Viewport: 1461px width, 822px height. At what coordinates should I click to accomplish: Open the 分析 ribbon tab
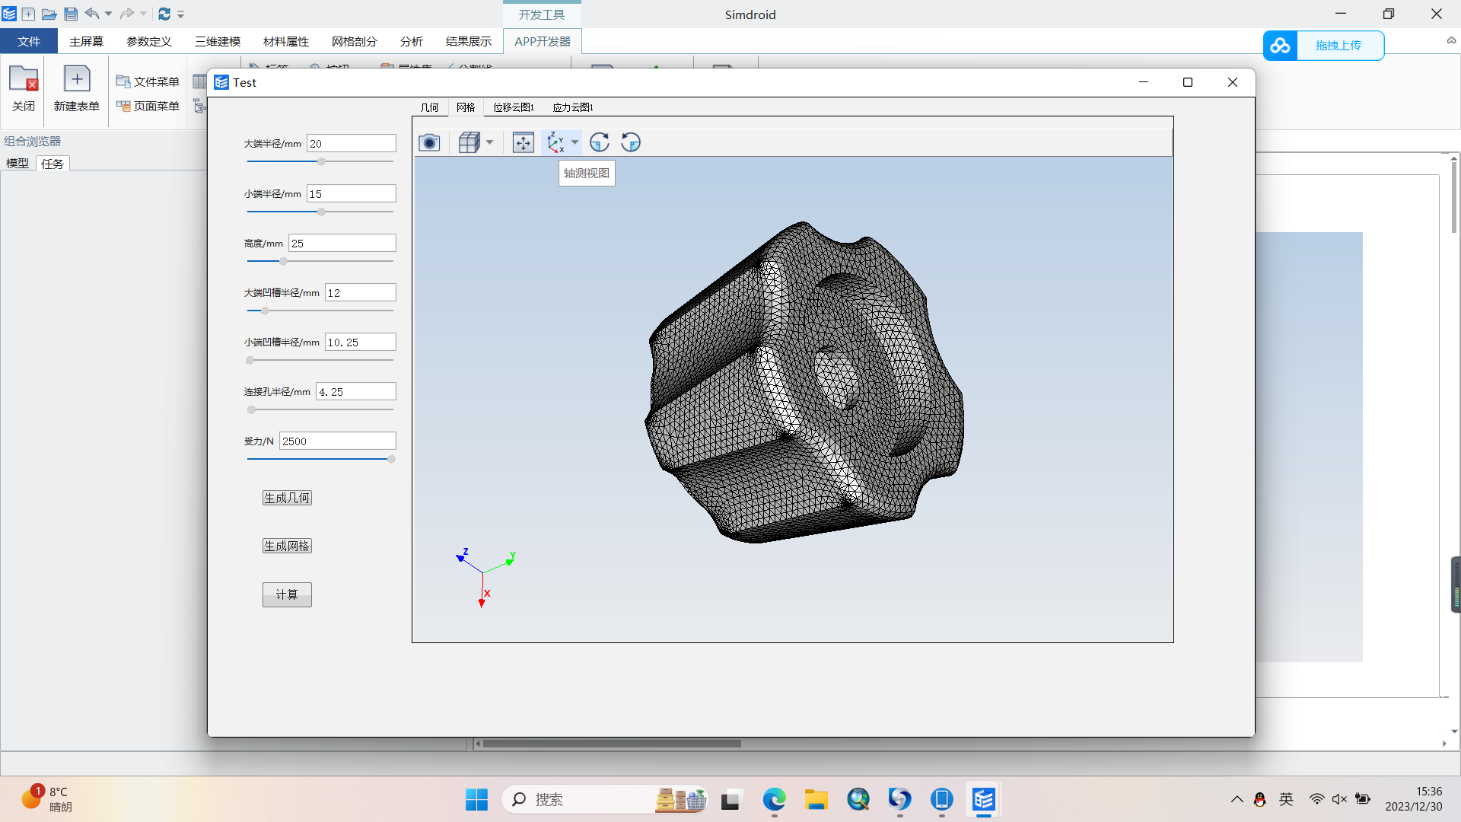pyautogui.click(x=411, y=41)
